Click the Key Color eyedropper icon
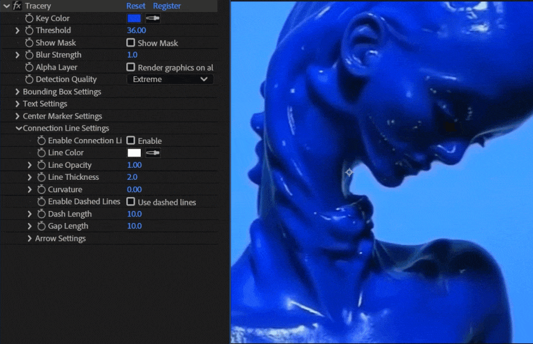Screen dimensions: 533x344 (x=153, y=19)
